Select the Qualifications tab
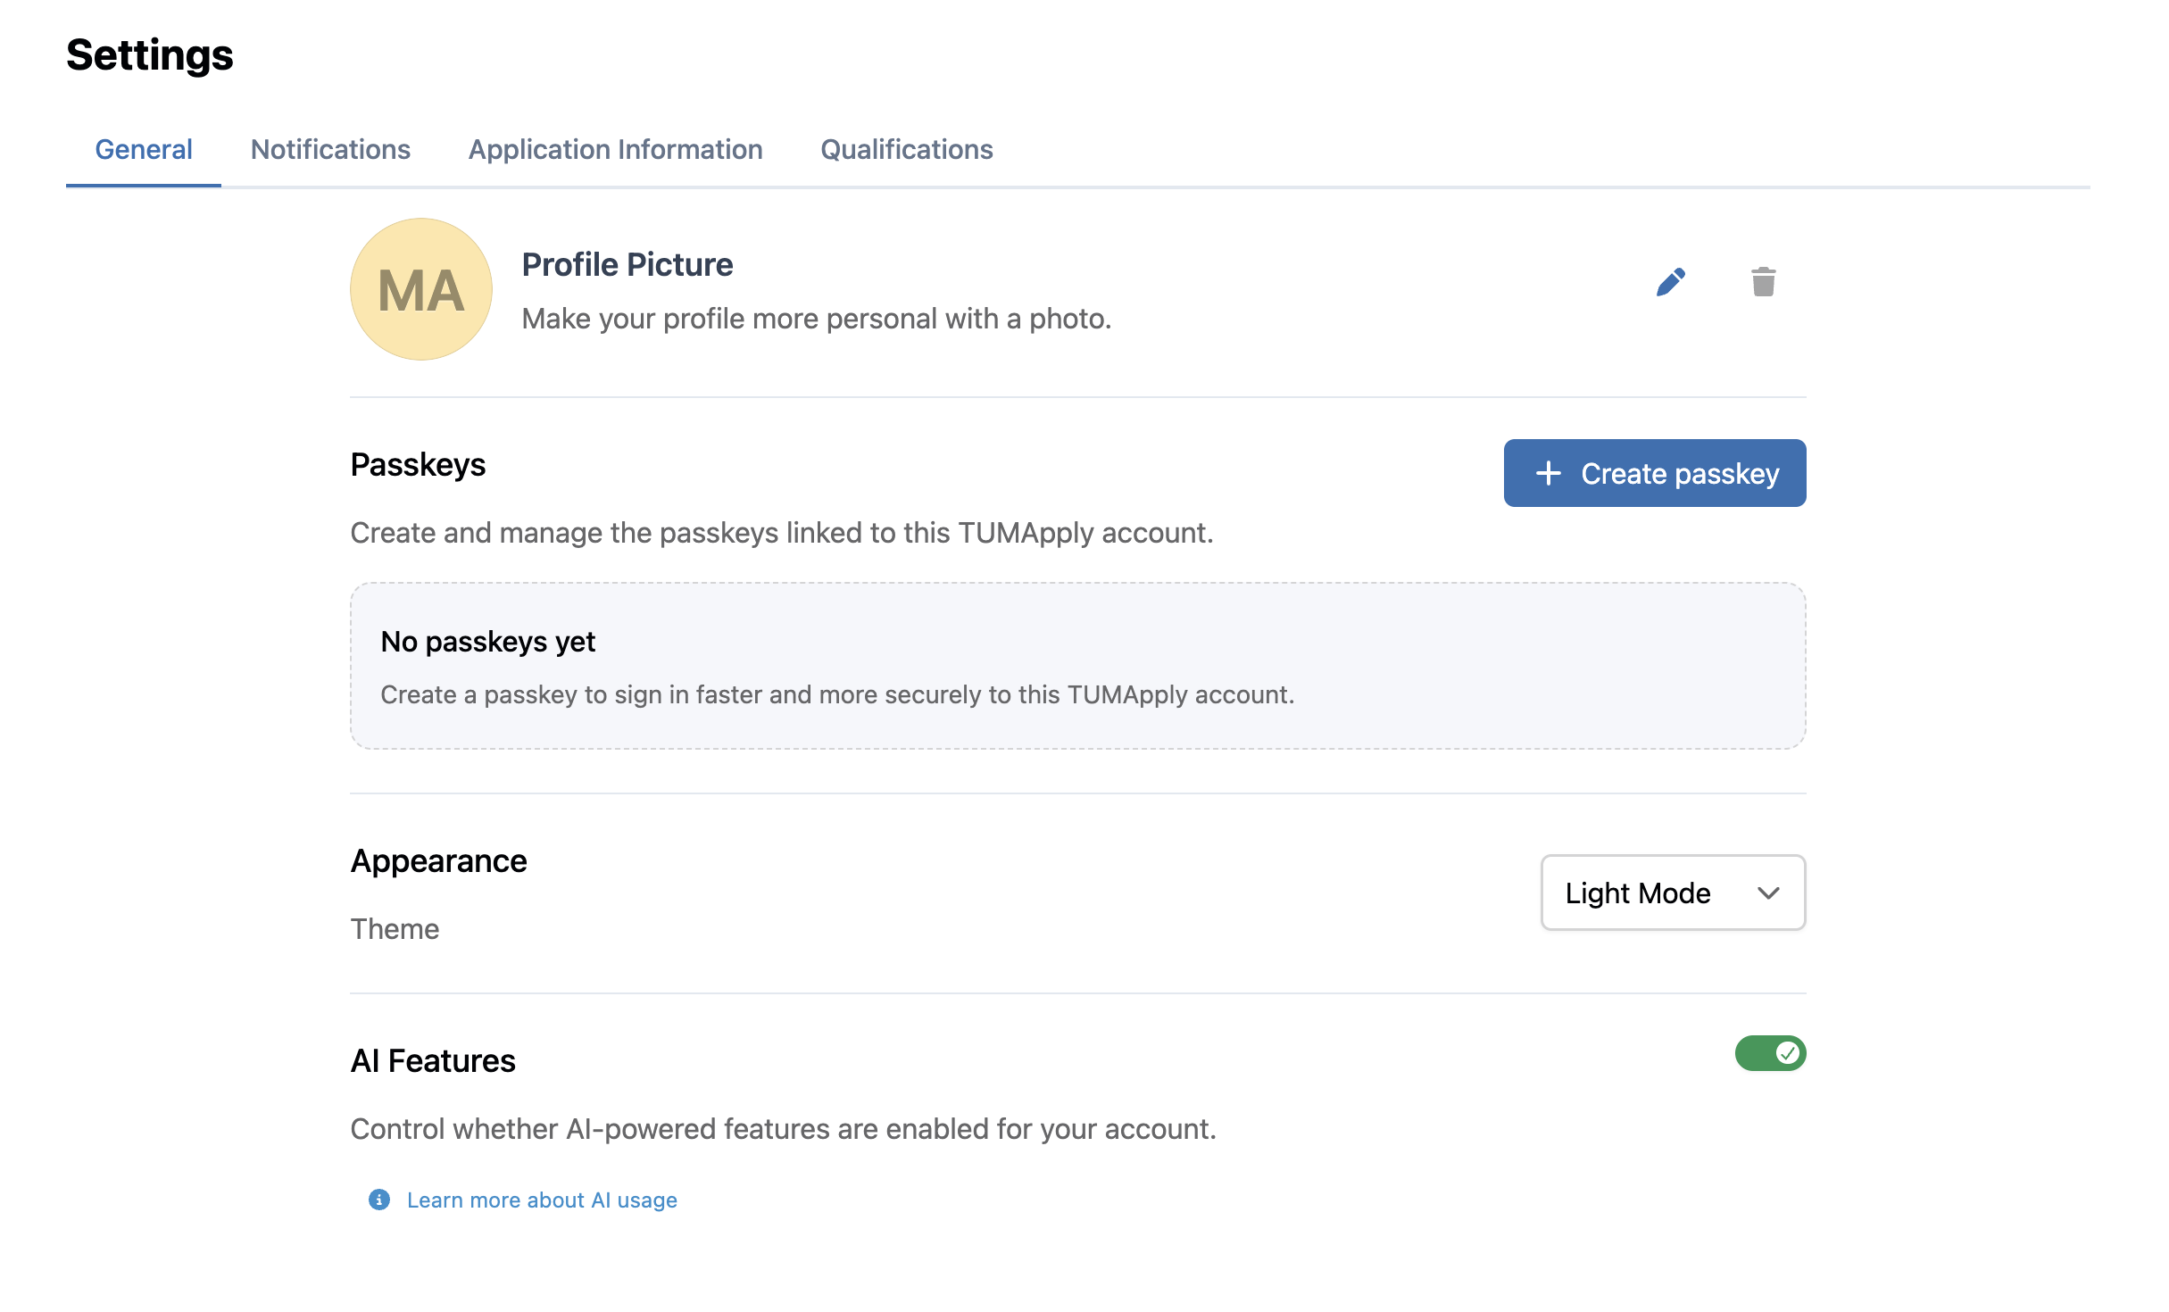 [x=906, y=149]
